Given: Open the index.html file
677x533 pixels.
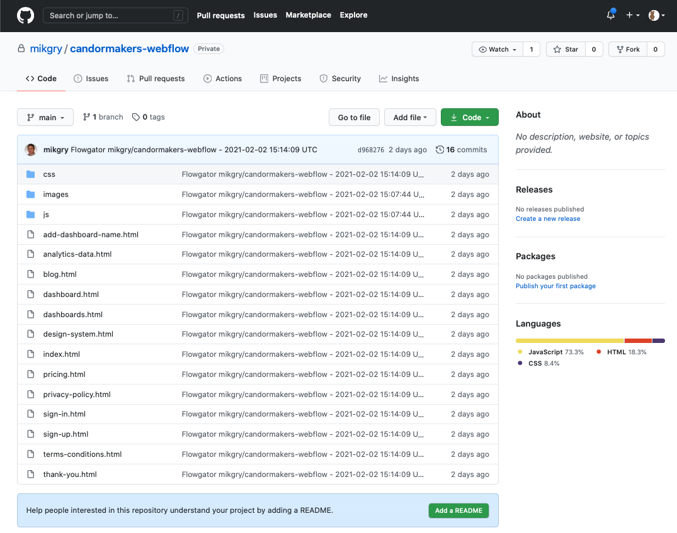Looking at the screenshot, I should click(61, 354).
